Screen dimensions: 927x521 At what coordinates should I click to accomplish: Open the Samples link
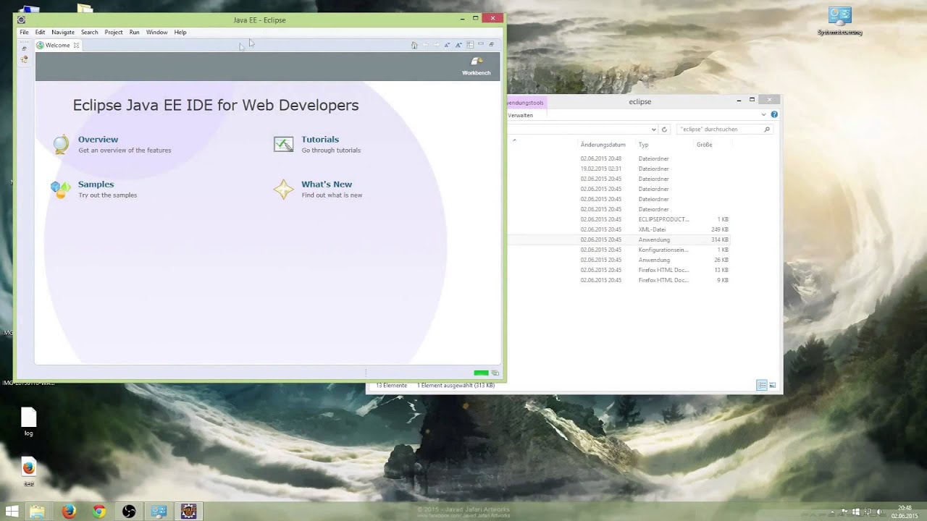[96, 184]
